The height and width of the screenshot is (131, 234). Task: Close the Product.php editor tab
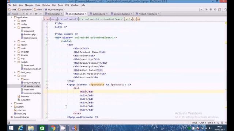[x=61, y=14]
